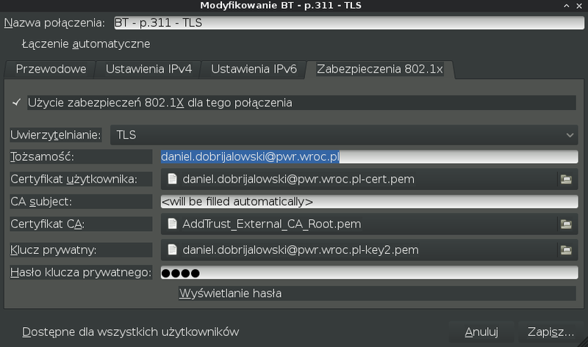The width and height of the screenshot is (588, 347).
Task: Open folder browser for private key
Action: [x=566, y=250]
